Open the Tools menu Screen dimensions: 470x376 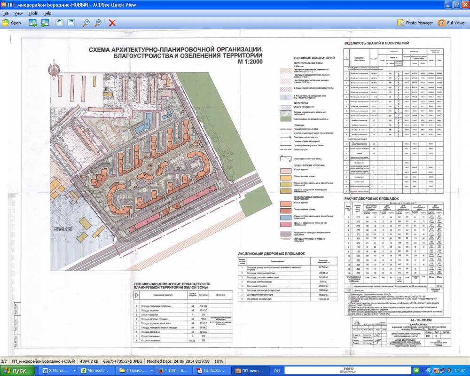tap(33, 13)
